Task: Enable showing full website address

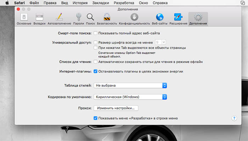Action: pos(95,33)
